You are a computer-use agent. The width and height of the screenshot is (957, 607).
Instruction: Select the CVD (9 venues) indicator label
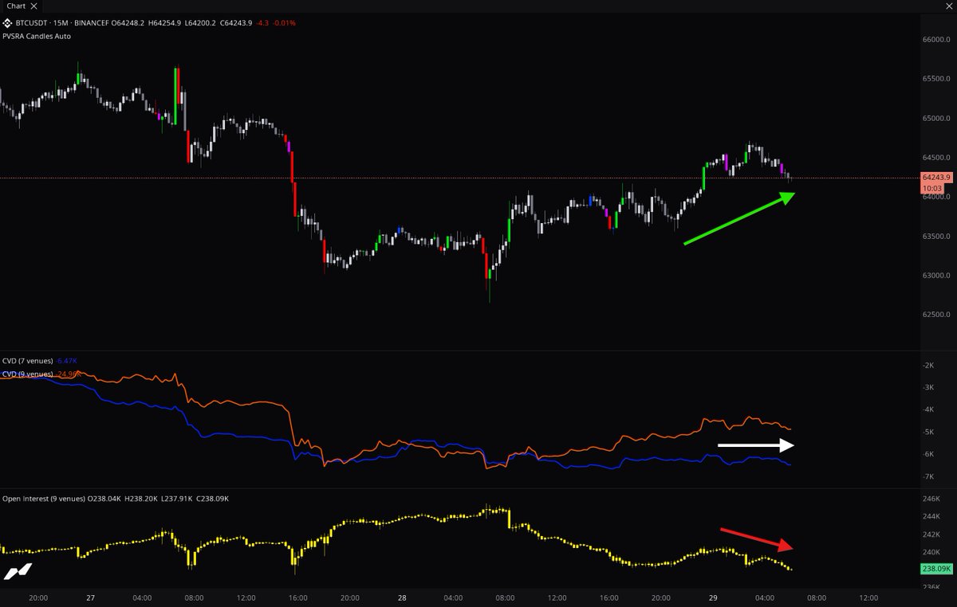coord(28,374)
